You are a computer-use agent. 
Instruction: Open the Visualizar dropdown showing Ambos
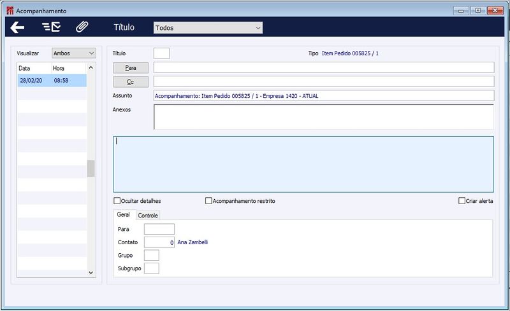point(74,53)
